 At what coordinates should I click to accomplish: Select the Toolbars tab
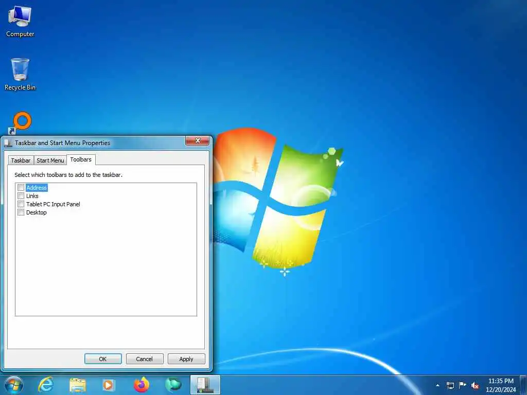81,159
